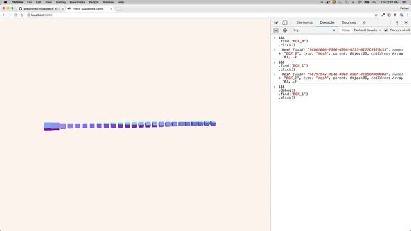Screen dimensions: 411x231
Task: Open the Apple menu
Action: coord(6,2)
